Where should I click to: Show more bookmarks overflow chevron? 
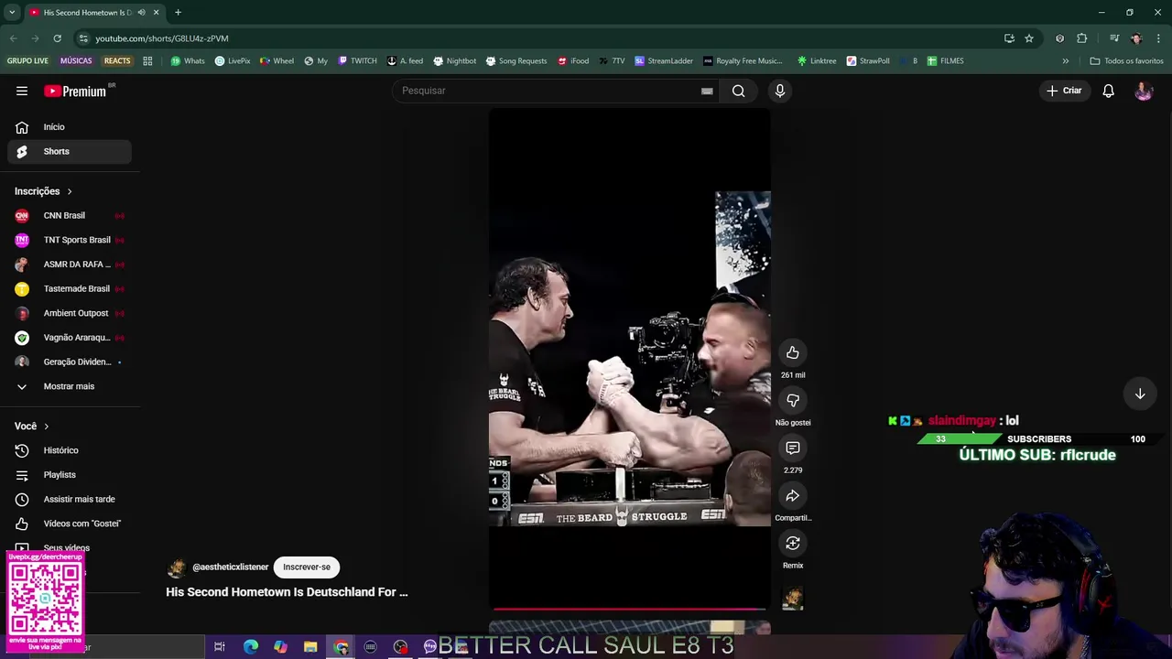tap(1065, 61)
